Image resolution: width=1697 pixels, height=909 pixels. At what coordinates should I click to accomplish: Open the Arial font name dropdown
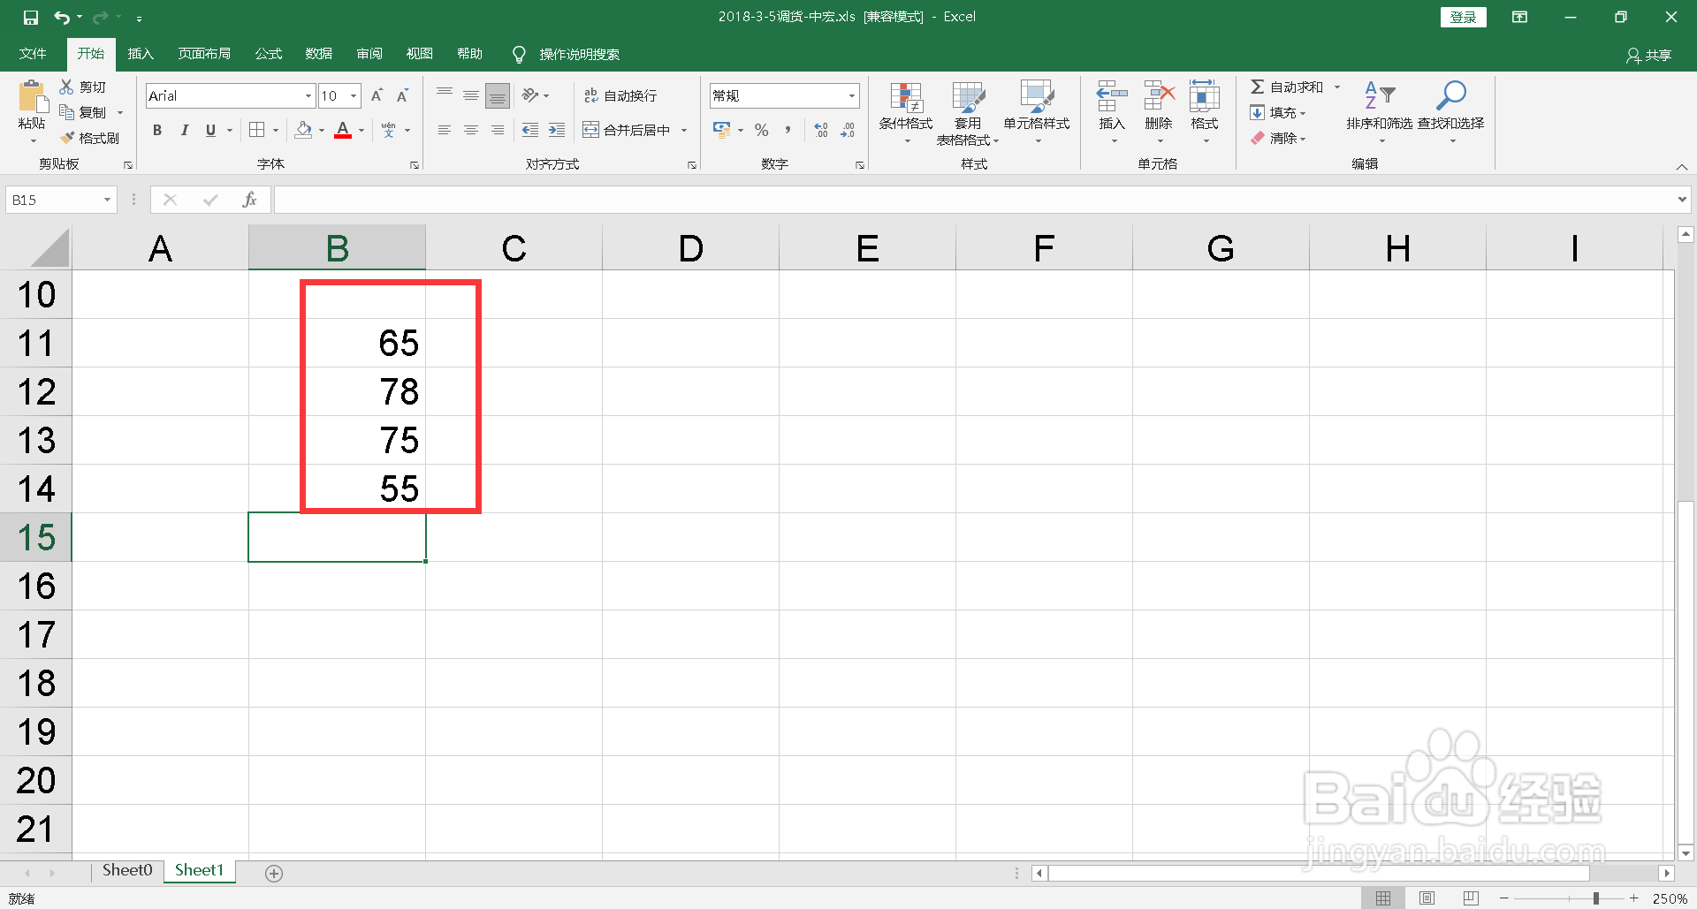[x=308, y=95]
